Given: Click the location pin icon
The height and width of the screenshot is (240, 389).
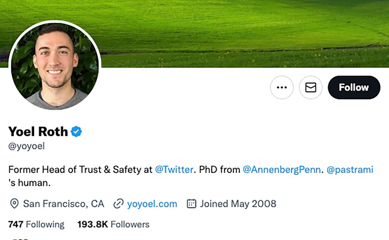Looking at the screenshot, I should click(14, 204).
